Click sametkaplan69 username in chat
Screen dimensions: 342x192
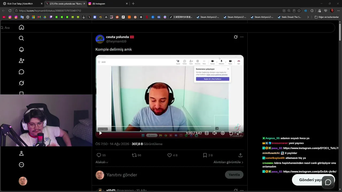pos(275,158)
